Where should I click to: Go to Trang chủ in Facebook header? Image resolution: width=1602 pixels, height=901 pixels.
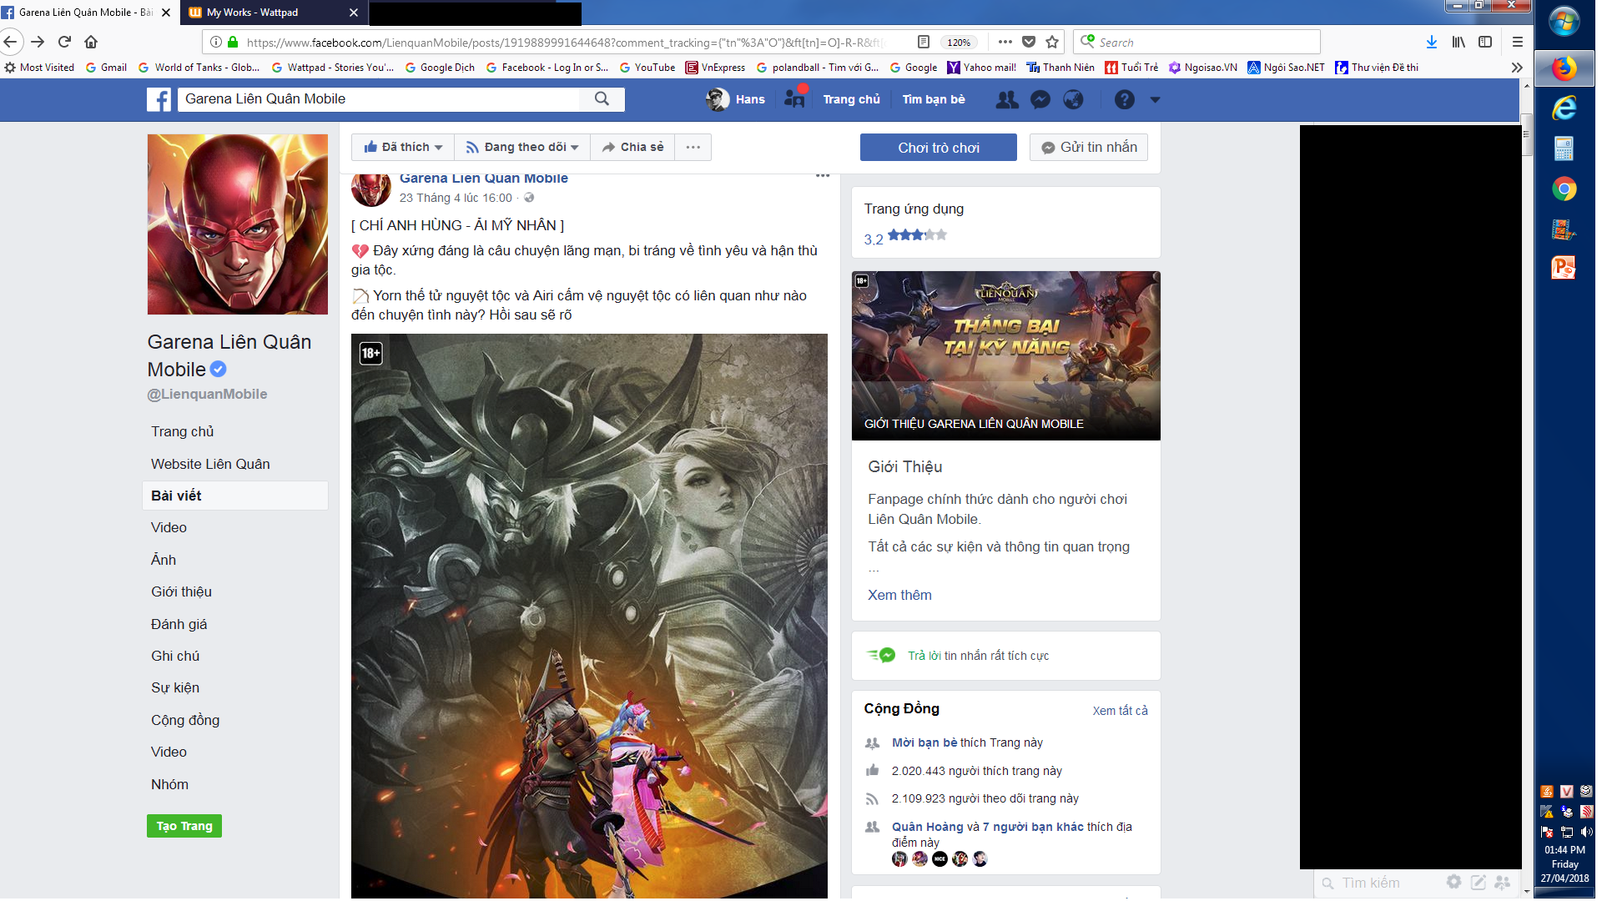coord(851,99)
